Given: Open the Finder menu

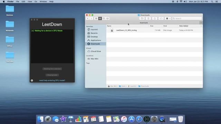Looking at the screenshot, I should tap(10, 1).
